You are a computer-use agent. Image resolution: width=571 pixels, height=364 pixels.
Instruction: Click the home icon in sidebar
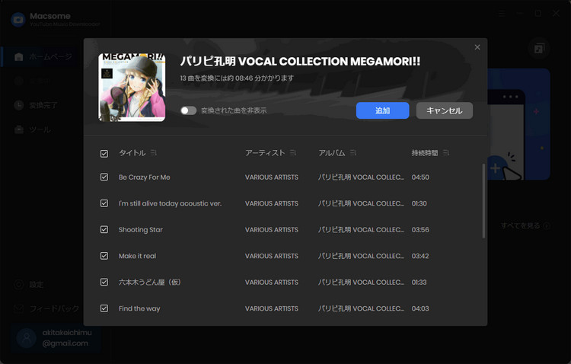point(18,56)
